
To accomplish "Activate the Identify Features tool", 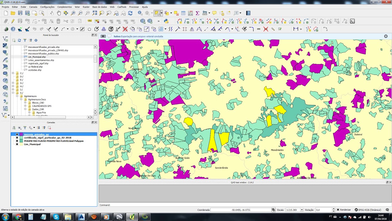I will [x=140, y=13].
